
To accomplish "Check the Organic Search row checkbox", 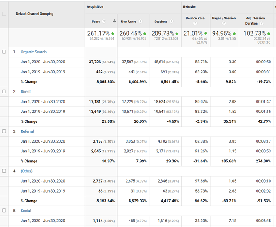I will tap(4, 52).
